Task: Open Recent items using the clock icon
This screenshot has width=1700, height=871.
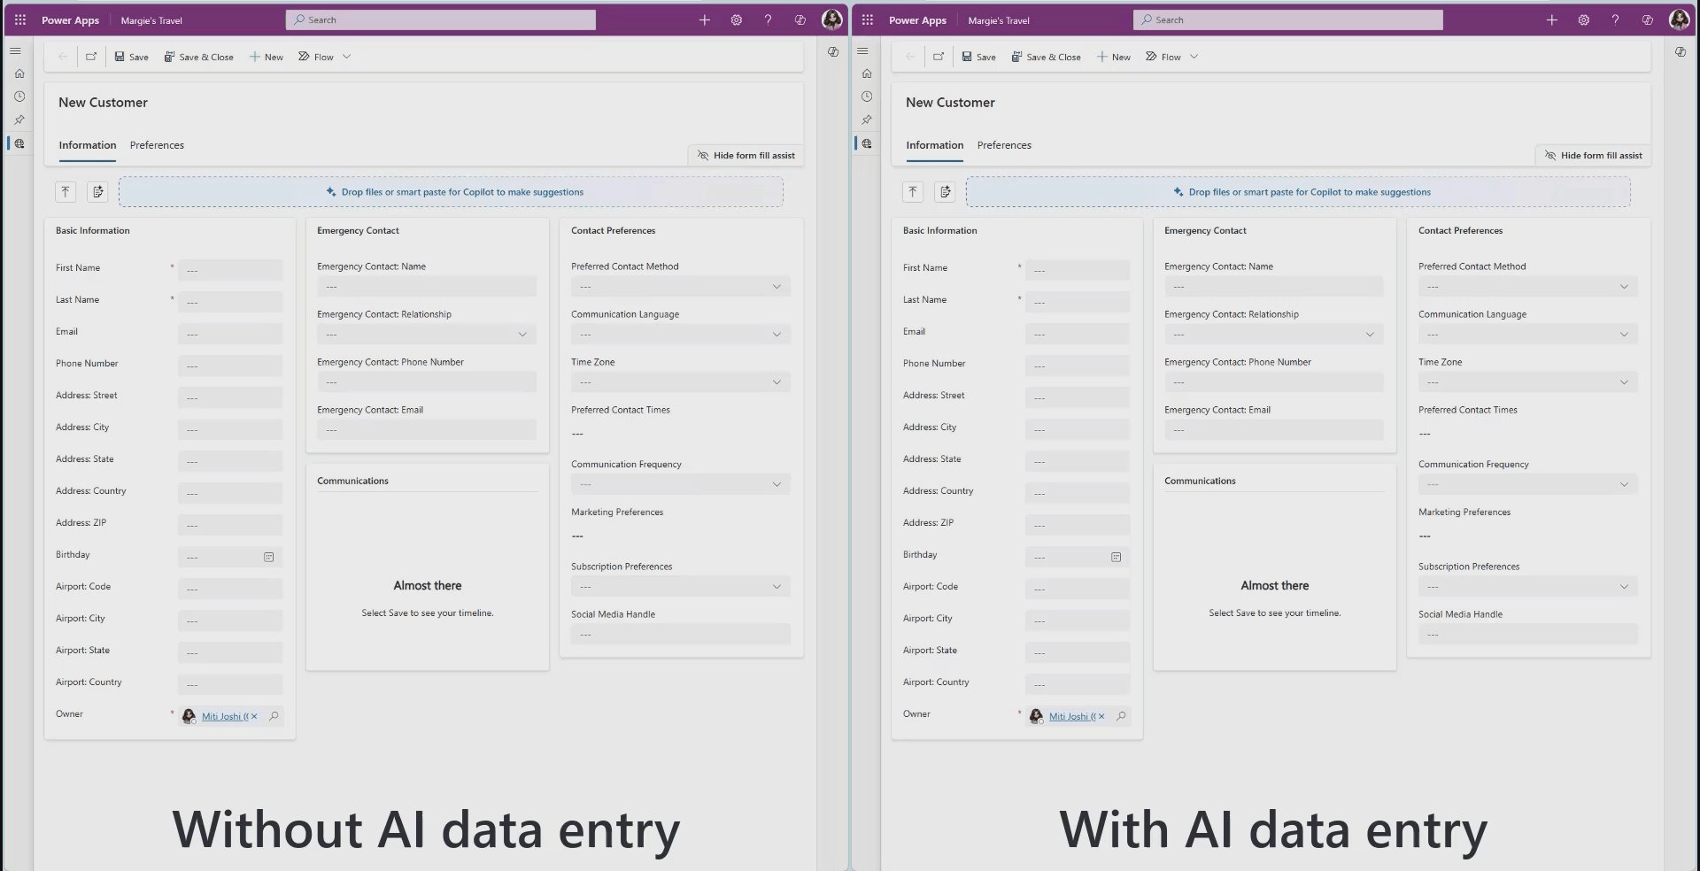Action: click(19, 97)
